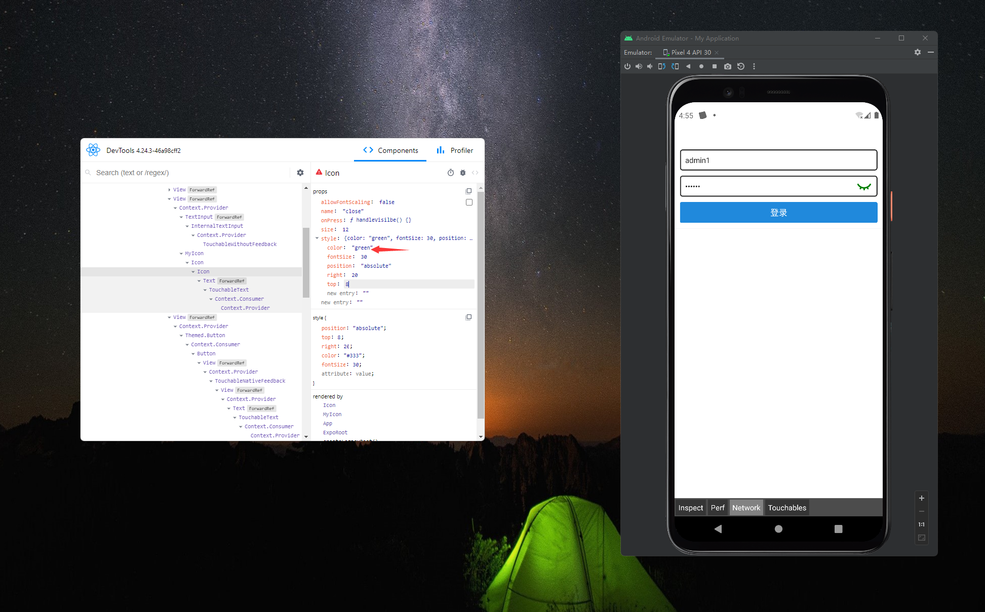This screenshot has width=985, height=612.
Task: Toggle the Network tab in emulator dev menu
Action: click(746, 508)
